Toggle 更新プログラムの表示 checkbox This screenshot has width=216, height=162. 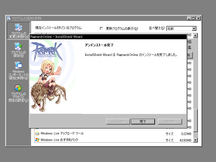(101, 28)
